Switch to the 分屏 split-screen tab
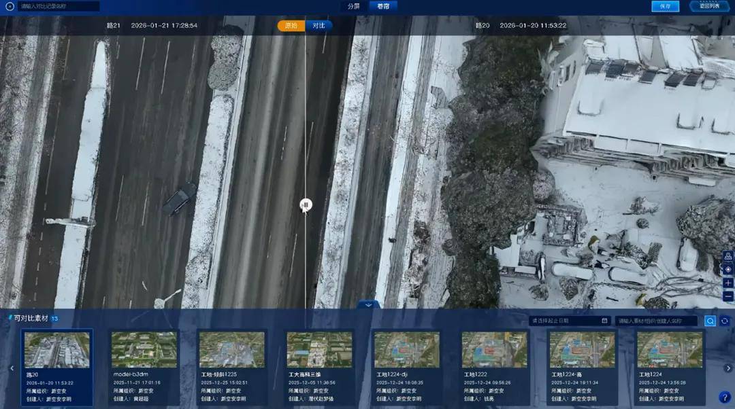This screenshot has height=409, width=735. click(x=353, y=6)
